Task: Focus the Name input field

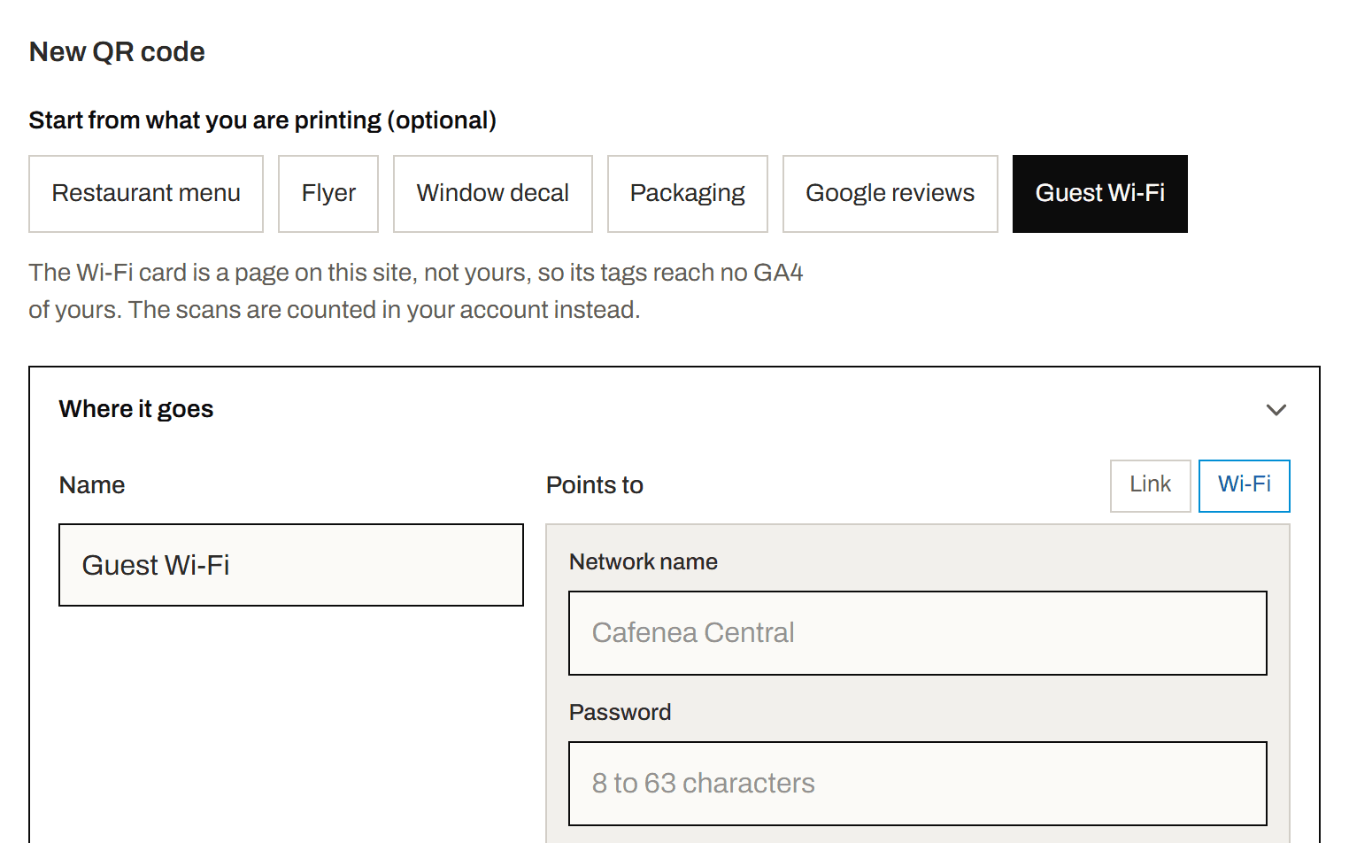Action: click(x=291, y=565)
